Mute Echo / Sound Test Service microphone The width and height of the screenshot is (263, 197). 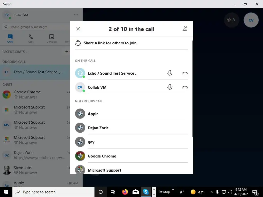coord(170,73)
